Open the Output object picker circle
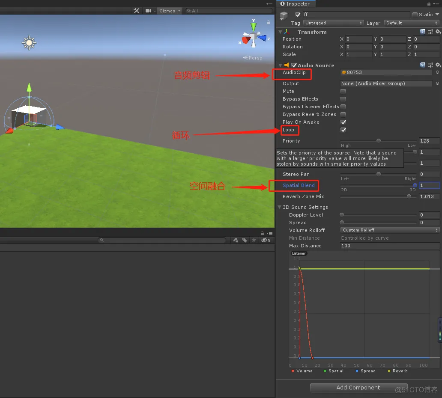Screen dimensions: 442x398 point(437,83)
